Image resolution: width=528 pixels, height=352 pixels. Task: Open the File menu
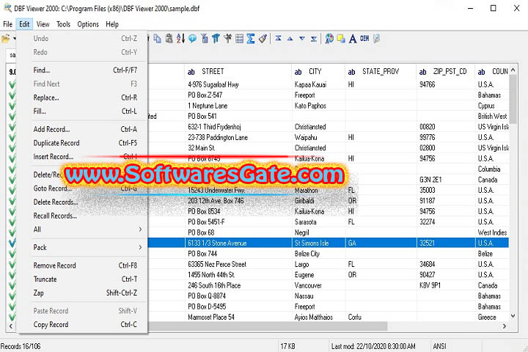tap(7, 24)
